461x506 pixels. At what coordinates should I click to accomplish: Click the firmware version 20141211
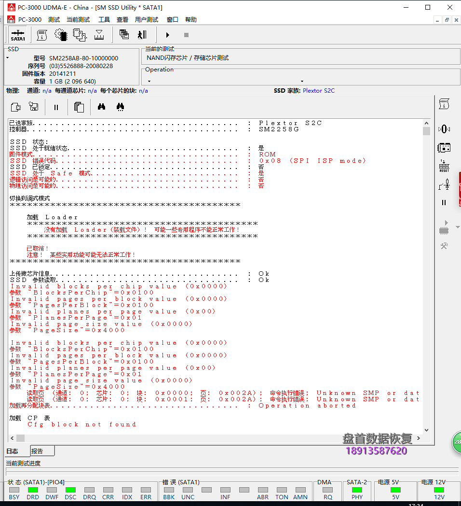(x=62, y=73)
